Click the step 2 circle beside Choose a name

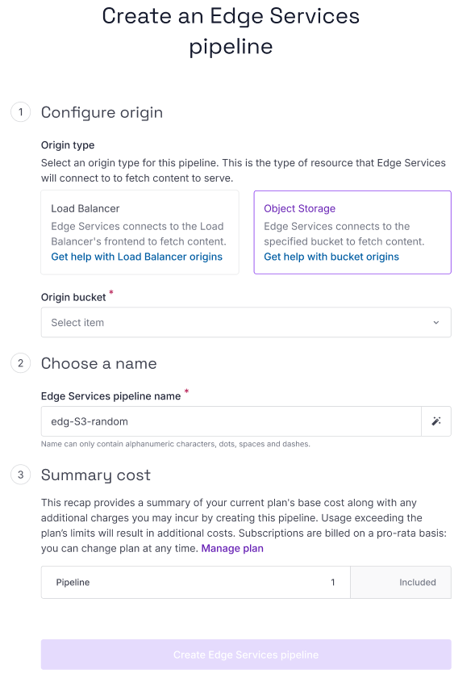coord(20,363)
